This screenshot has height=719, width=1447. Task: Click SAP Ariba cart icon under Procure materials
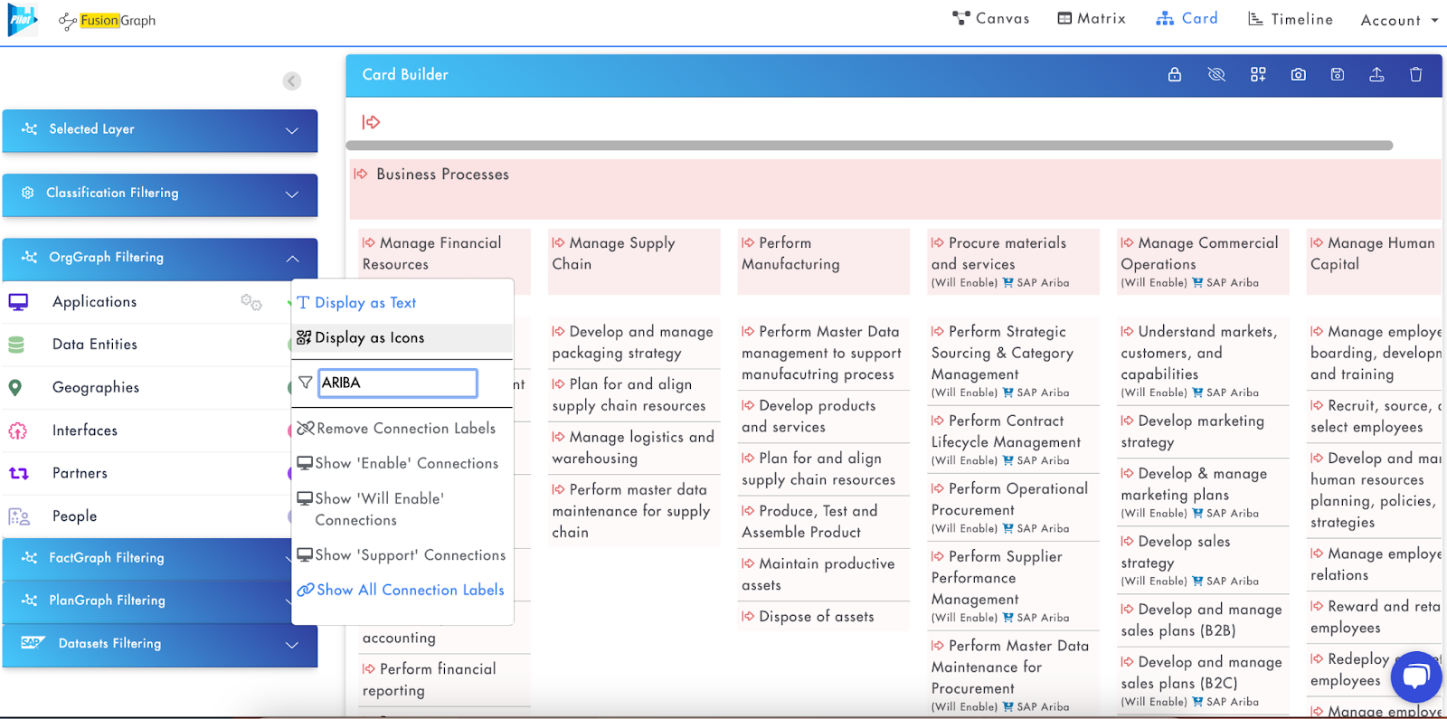click(1007, 283)
